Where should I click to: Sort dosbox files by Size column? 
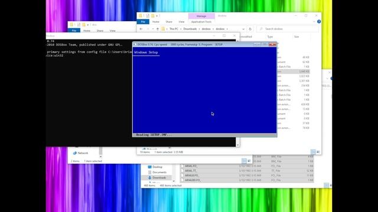pyautogui.click(x=296, y=37)
